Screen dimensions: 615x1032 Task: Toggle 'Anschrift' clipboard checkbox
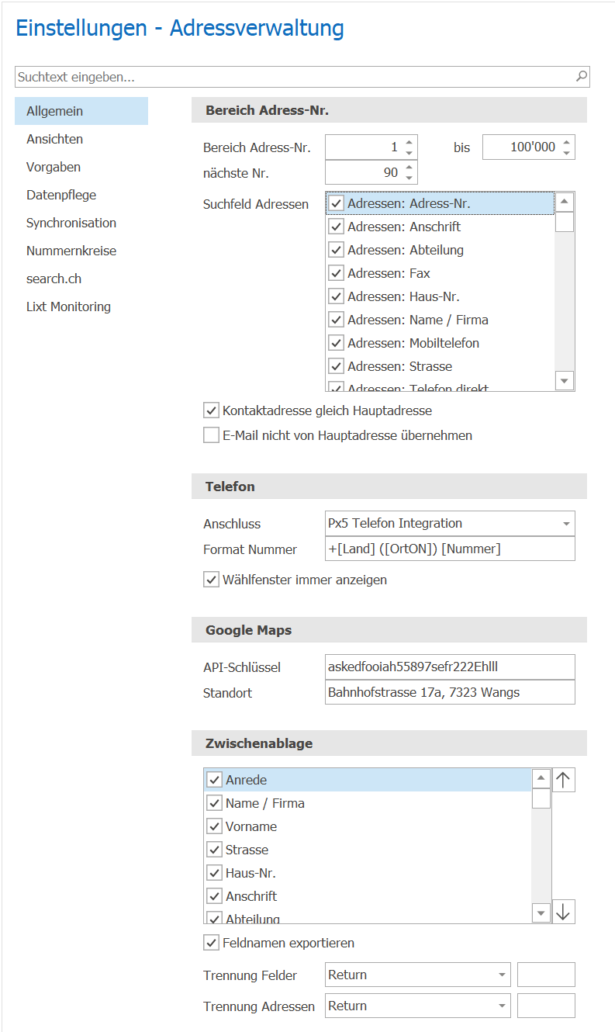(215, 896)
